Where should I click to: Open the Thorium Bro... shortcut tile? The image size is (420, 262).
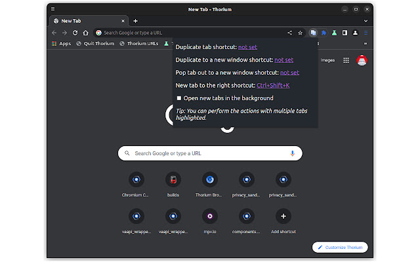(x=210, y=184)
